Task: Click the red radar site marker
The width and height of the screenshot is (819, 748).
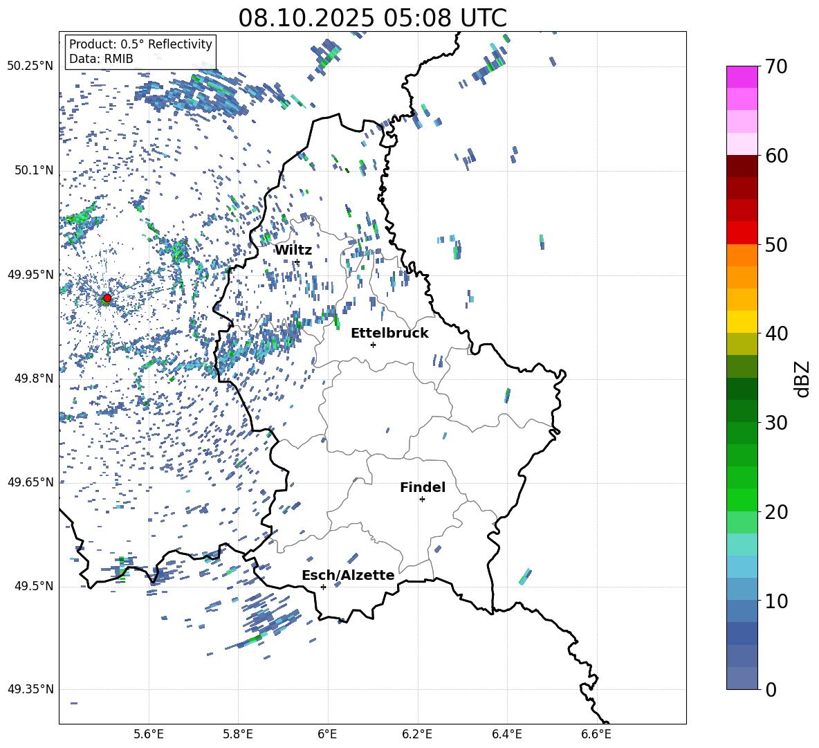Action: [107, 298]
